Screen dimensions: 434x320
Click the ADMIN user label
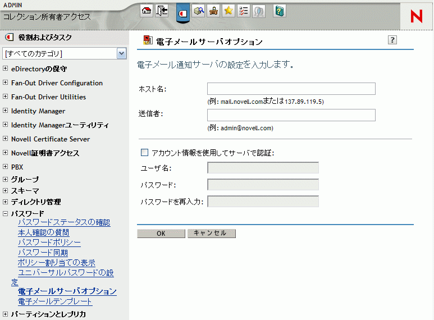(x=13, y=5)
